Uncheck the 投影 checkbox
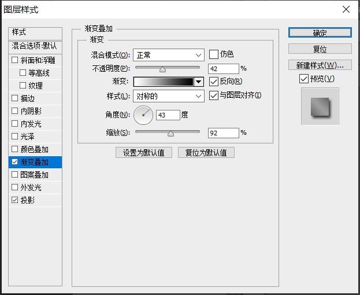 [x=14, y=200]
